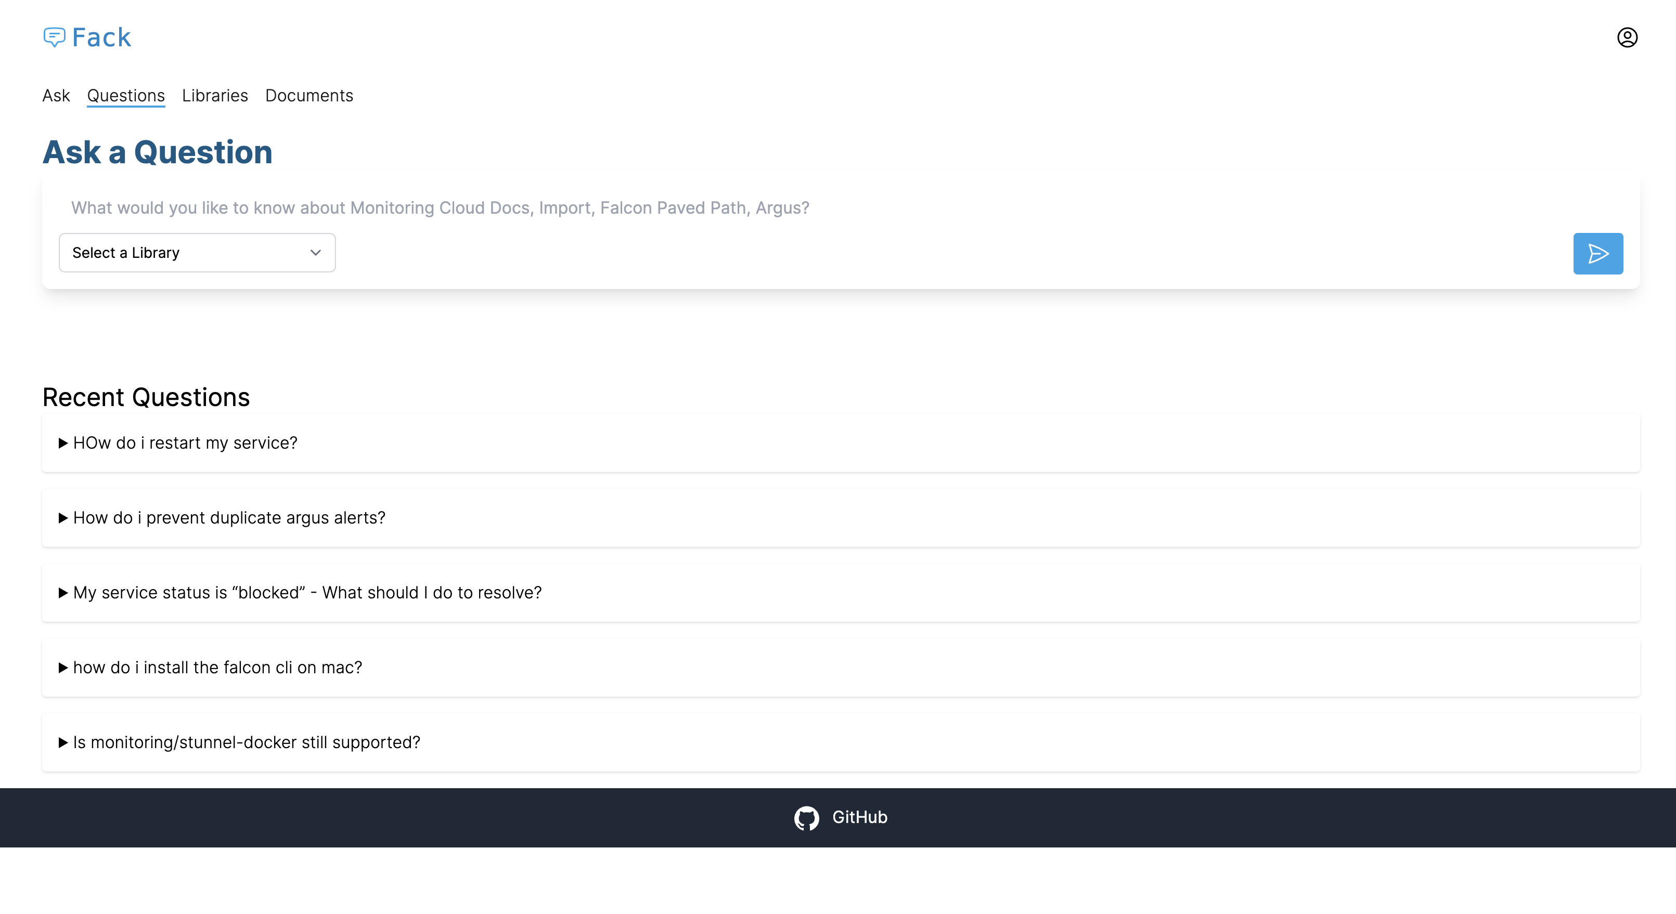The height and width of the screenshot is (914, 1676).
Task: Expand "HOw do i restart my service?" question
Action: (x=185, y=442)
